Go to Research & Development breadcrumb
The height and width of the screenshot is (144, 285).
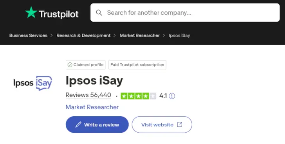click(x=83, y=36)
